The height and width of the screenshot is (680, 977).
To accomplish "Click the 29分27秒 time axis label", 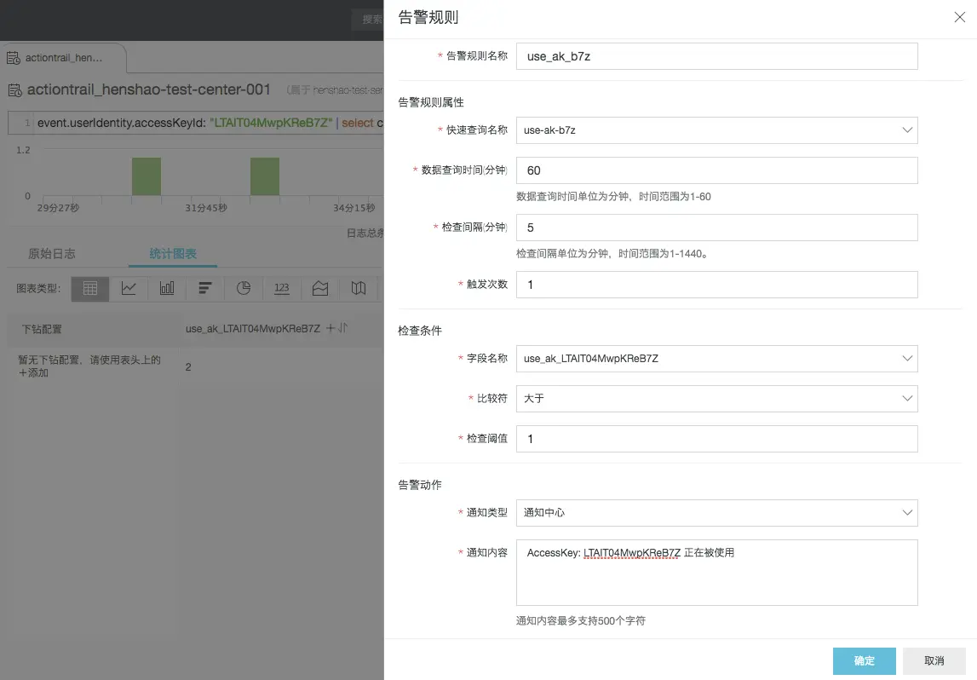I will point(58,208).
